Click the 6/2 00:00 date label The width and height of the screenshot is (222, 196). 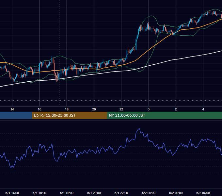click(149, 193)
